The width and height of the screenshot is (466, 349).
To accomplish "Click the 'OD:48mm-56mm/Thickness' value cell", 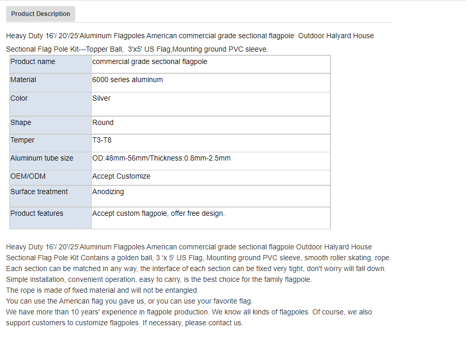I will [x=211, y=161].
